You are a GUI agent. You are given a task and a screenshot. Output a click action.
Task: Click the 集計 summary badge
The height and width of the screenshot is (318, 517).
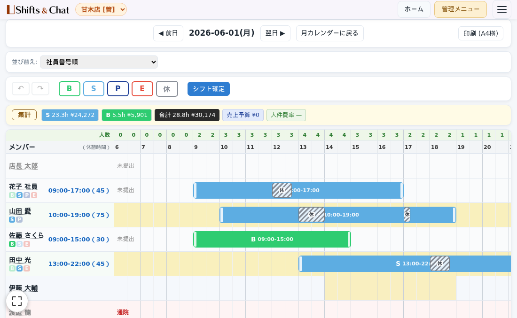pos(24,115)
